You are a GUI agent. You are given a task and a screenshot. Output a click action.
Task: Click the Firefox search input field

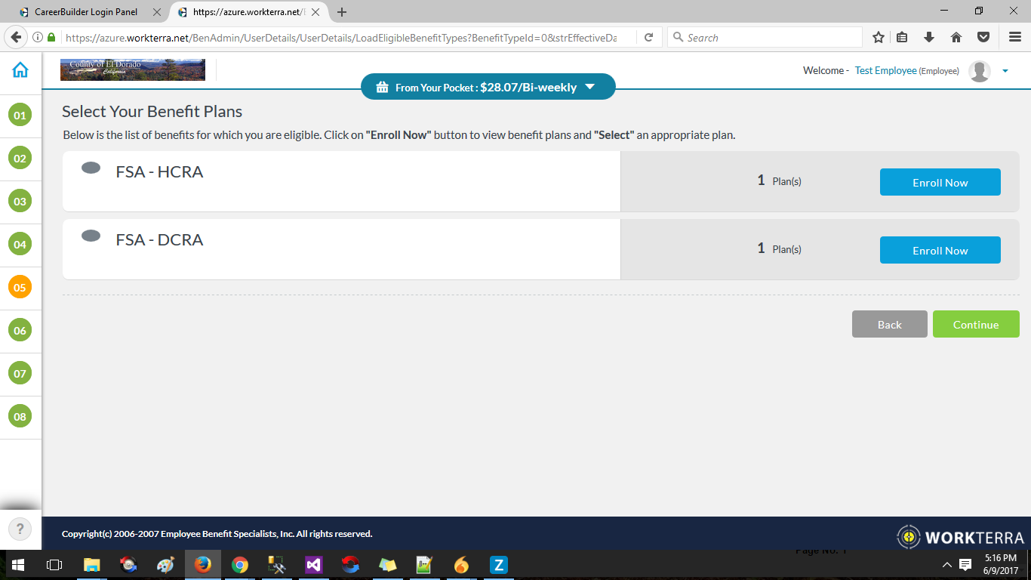tap(770, 38)
